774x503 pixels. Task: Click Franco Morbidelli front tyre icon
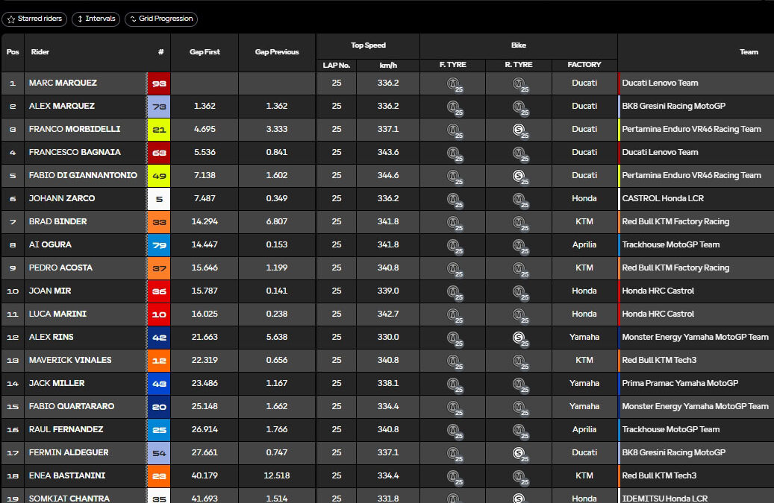(454, 130)
